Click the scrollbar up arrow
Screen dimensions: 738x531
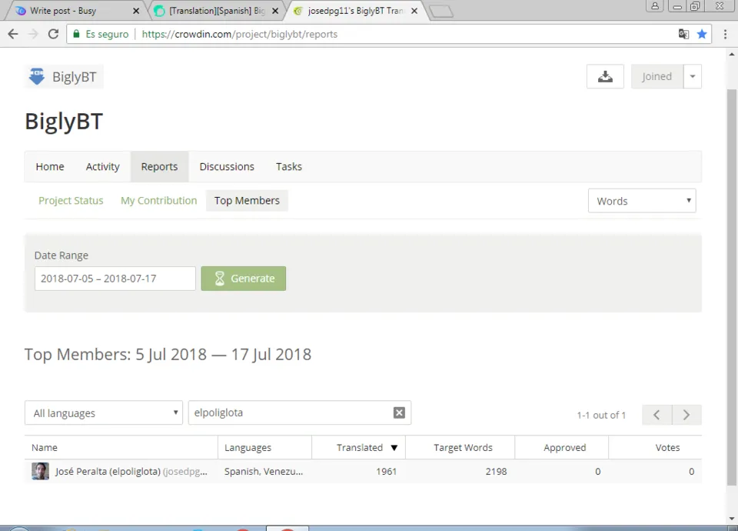731,54
